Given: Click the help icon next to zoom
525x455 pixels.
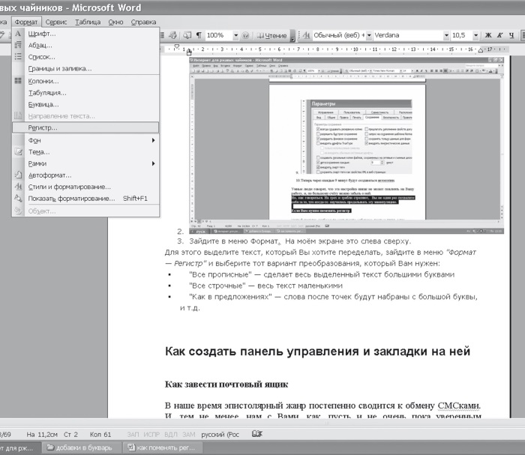Looking at the screenshot, I should click(x=245, y=35).
